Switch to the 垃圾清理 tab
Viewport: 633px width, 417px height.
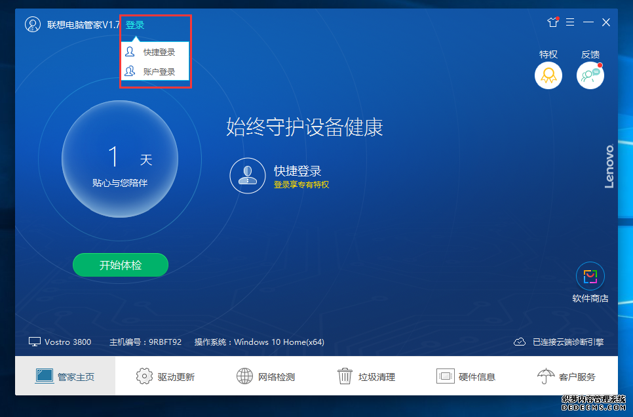tap(366, 376)
